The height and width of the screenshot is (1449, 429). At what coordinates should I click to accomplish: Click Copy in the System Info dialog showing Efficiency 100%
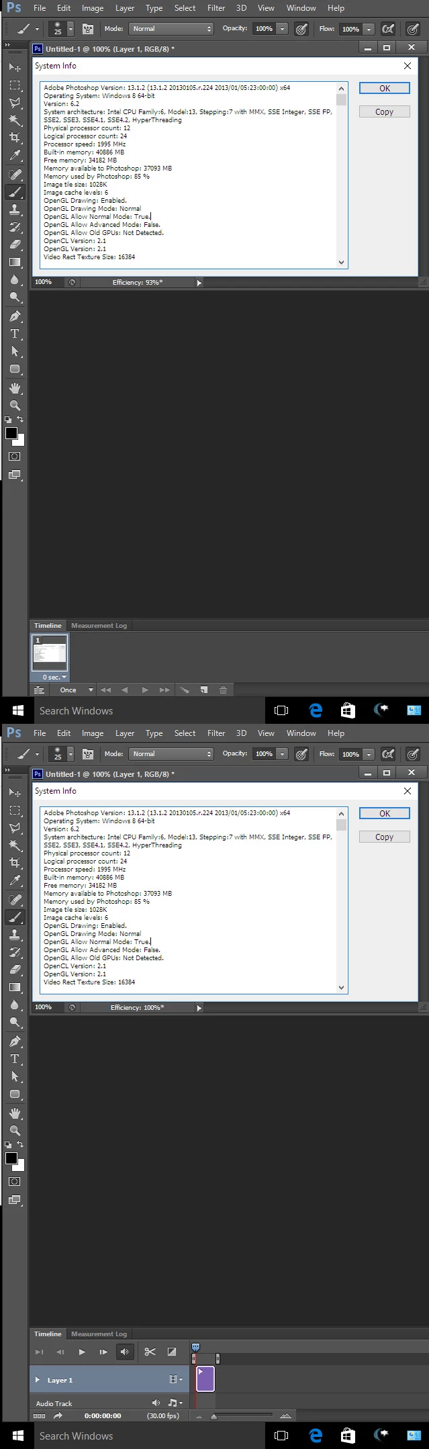(385, 837)
